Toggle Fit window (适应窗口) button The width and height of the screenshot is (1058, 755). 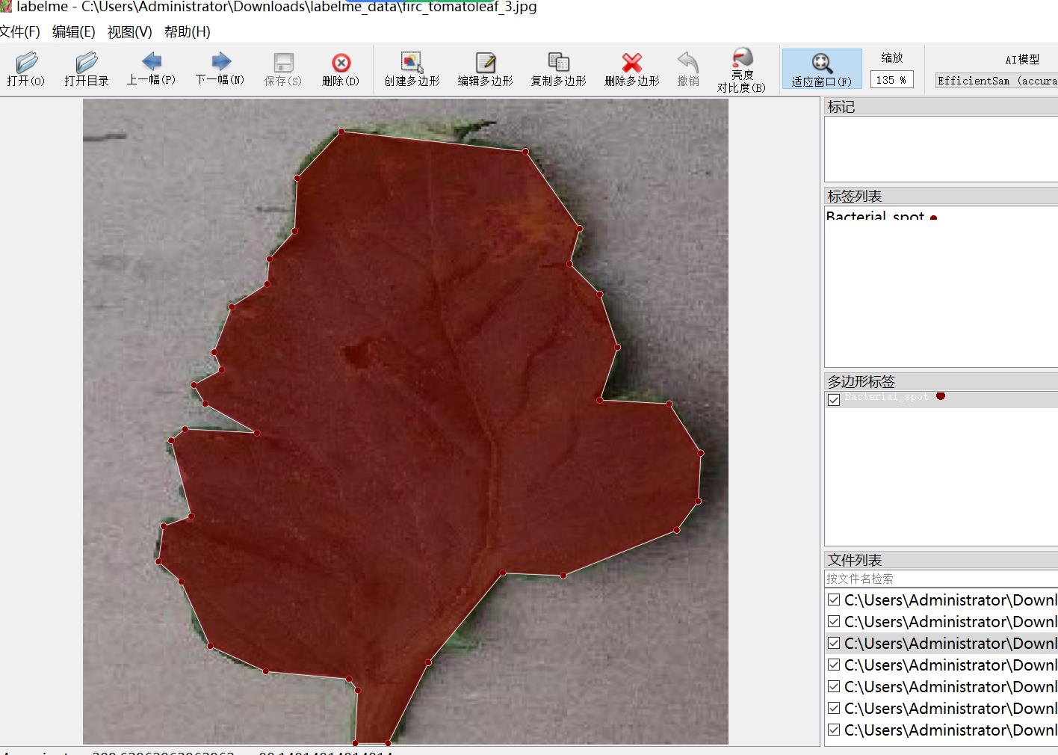click(821, 69)
